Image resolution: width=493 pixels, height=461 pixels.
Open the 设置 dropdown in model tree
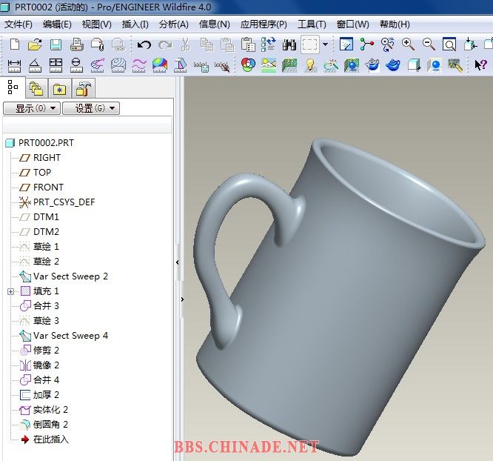[90, 108]
